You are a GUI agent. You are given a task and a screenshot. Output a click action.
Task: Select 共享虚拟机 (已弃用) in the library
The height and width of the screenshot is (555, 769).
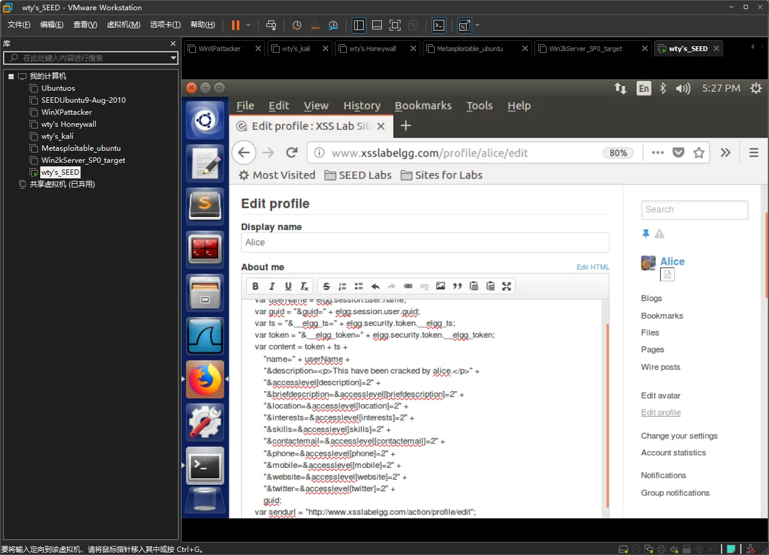(x=63, y=184)
